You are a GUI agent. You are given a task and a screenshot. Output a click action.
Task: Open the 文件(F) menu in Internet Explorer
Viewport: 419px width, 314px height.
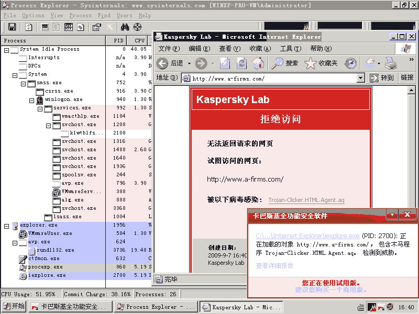(x=169, y=48)
